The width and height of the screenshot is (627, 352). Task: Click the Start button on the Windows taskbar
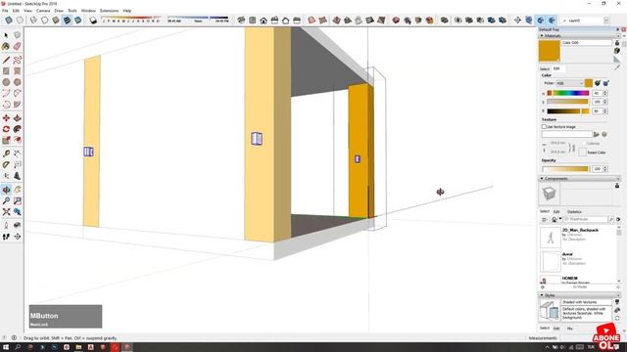click(x=6, y=347)
